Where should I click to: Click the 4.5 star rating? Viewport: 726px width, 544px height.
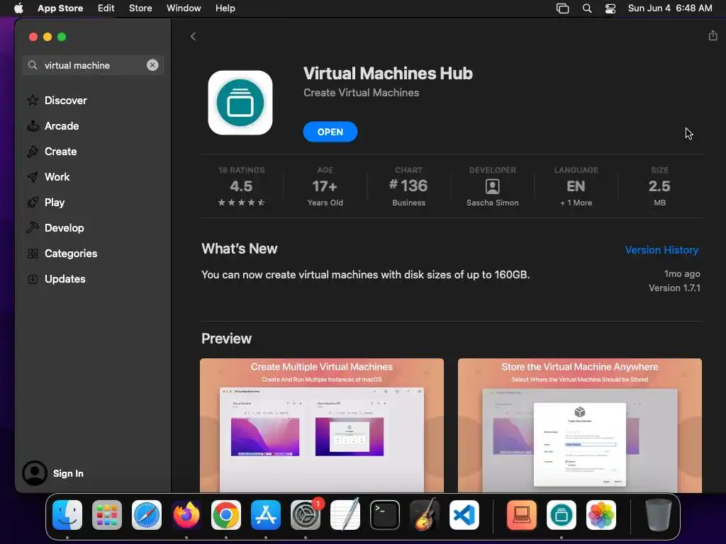tap(241, 186)
